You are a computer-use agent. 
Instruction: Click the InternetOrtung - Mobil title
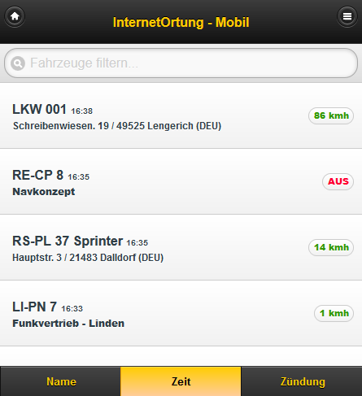coord(181,22)
